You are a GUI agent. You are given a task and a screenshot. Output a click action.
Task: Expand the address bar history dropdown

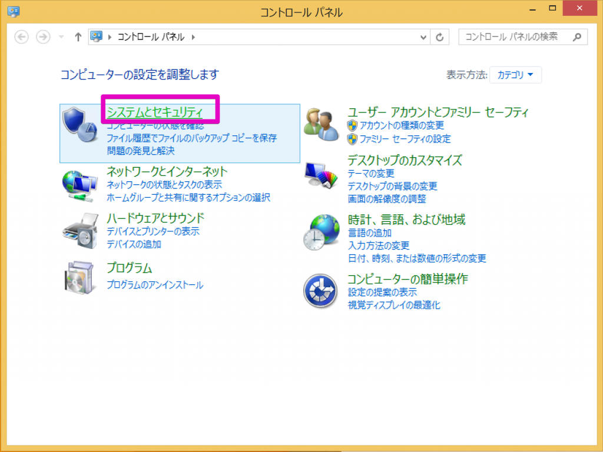point(423,37)
